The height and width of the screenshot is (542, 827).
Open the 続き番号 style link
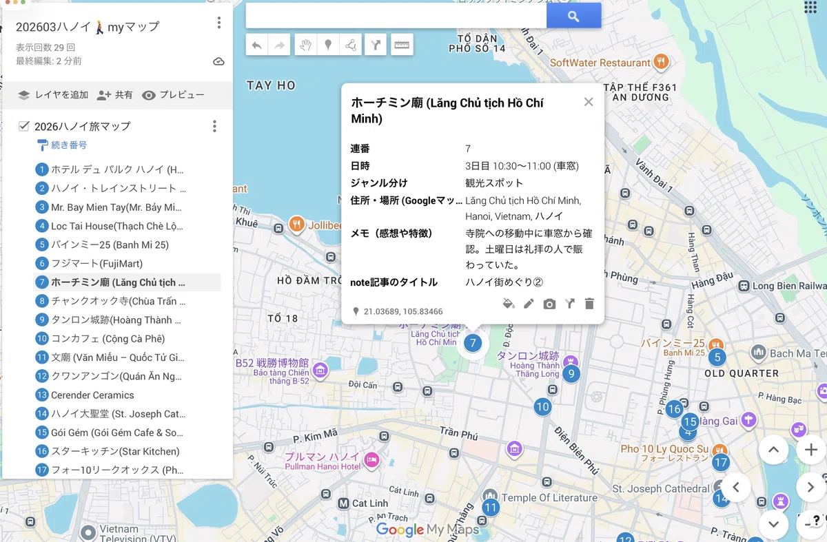tap(62, 145)
